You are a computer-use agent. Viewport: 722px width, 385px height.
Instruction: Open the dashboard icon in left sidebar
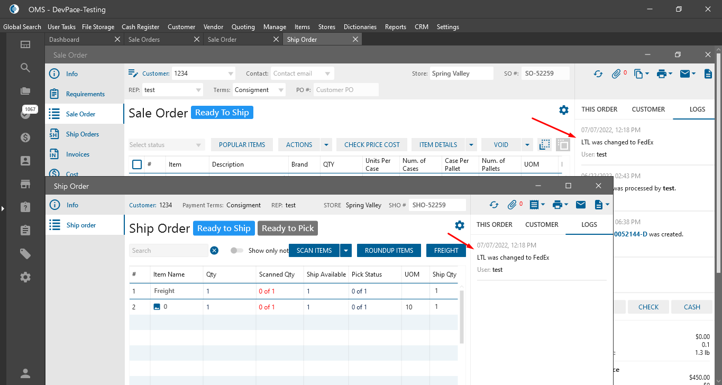25,44
